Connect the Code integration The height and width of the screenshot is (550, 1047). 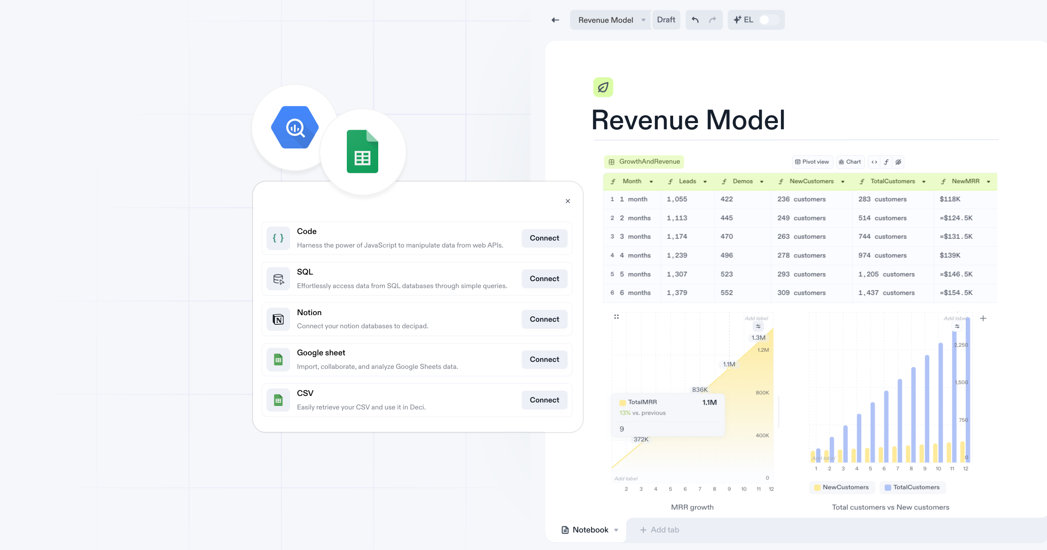544,238
